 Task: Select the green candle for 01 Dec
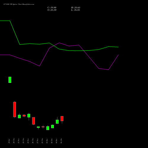click(x=48, y=128)
